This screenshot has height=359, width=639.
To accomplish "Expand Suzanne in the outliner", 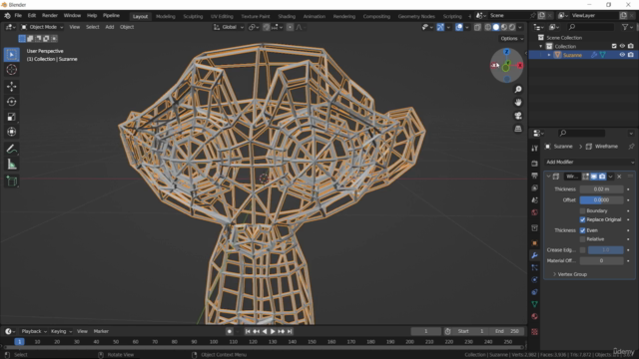I will pyautogui.click(x=549, y=55).
